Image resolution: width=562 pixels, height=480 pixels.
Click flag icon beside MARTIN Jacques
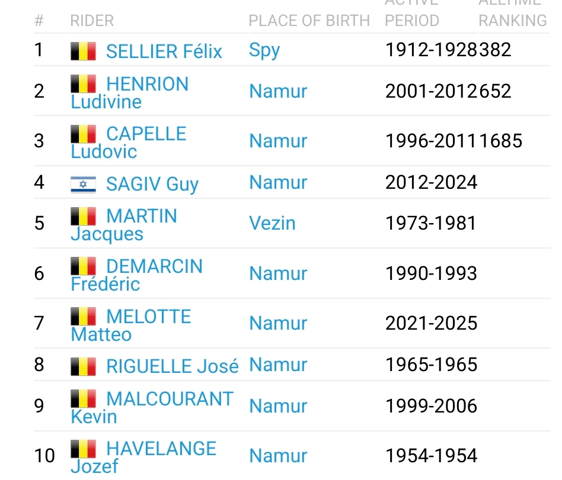[83, 216]
